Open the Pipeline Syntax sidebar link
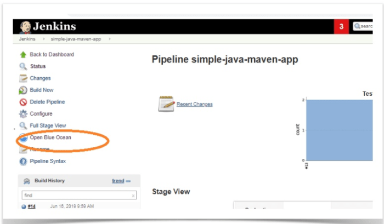Screen dimensions: 384x224 point(48,162)
